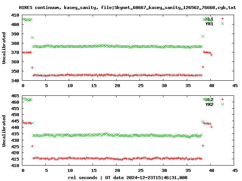Click the 455 tick label on bottom plot
The image size is (242, 181).
coord(15,109)
